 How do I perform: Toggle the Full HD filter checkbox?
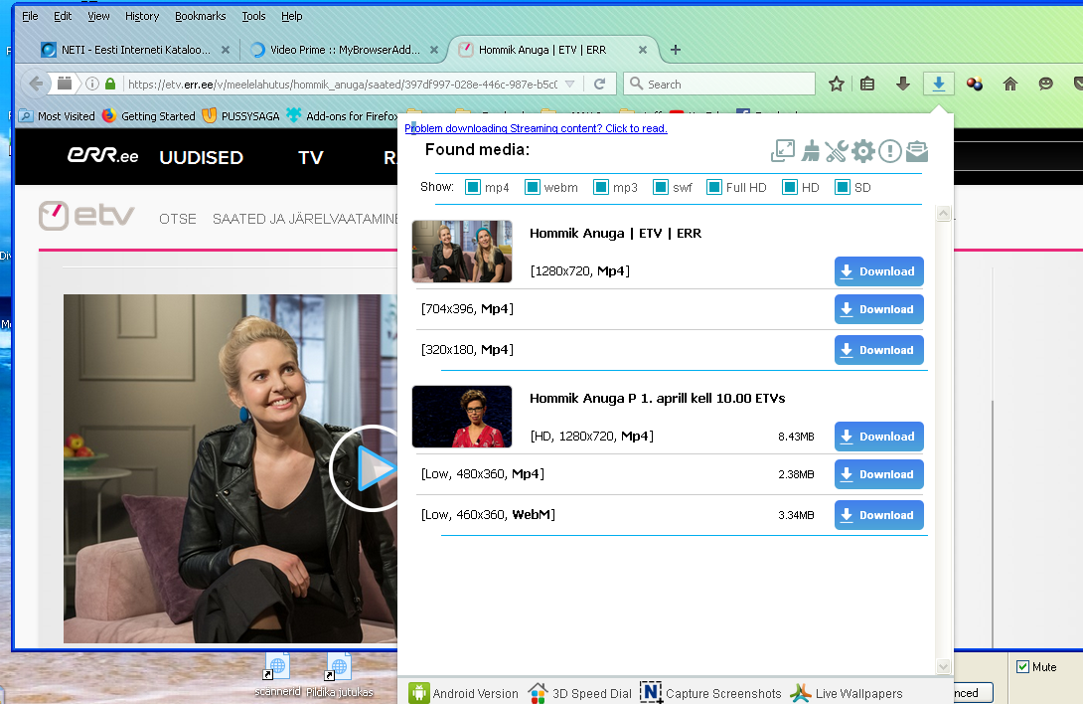tap(714, 187)
